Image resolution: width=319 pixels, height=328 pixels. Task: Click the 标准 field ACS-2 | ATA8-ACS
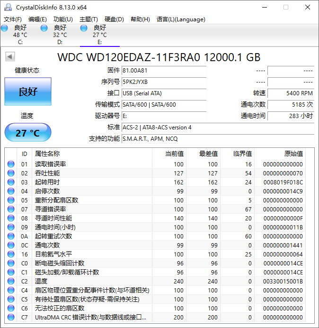[x=218, y=127]
